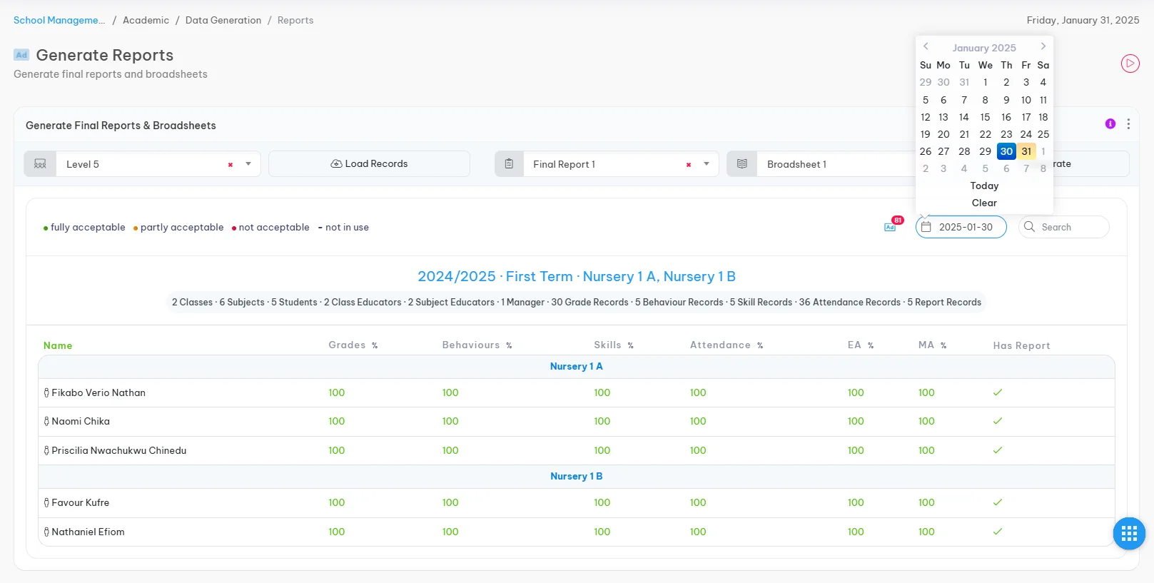Click the Level 5 classroom icon
Screen dimensions: 1154x583
point(40,164)
